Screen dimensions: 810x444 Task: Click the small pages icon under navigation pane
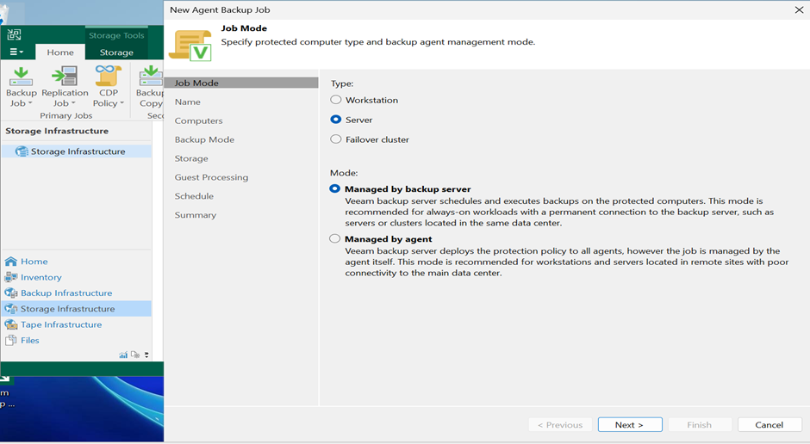coord(134,355)
